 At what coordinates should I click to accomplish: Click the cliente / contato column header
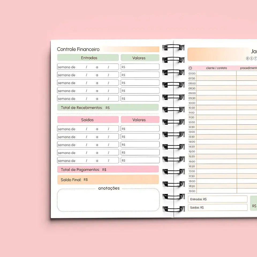click(216, 68)
